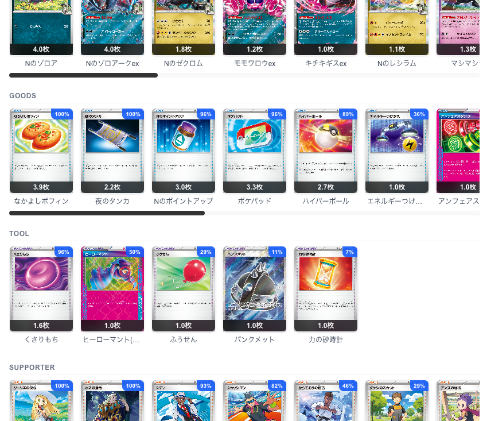Click the Nのゼクロム name label
This screenshot has width=483, height=421.
click(x=184, y=64)
